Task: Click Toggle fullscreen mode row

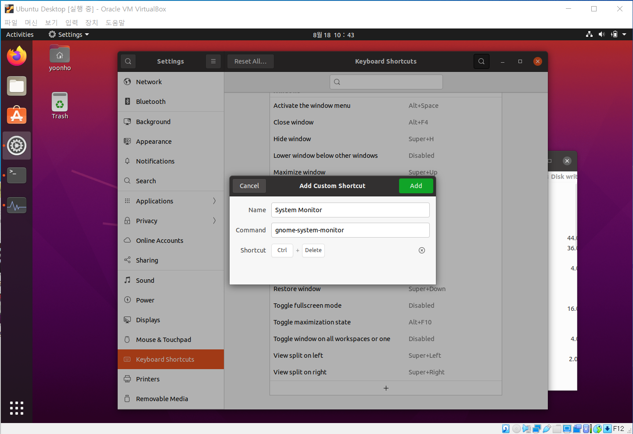Action: (x=386, y=306)
